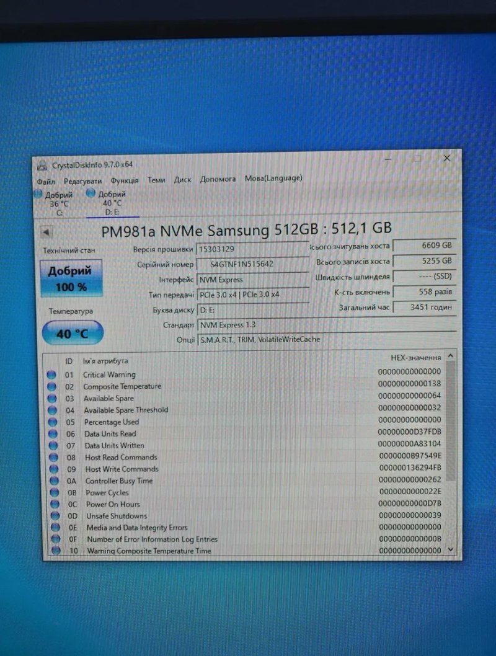Click status orb for Available Spare Threshold row
Image resolution: width=496 pixels, height=656 pixels.
(x=52, y=410)
